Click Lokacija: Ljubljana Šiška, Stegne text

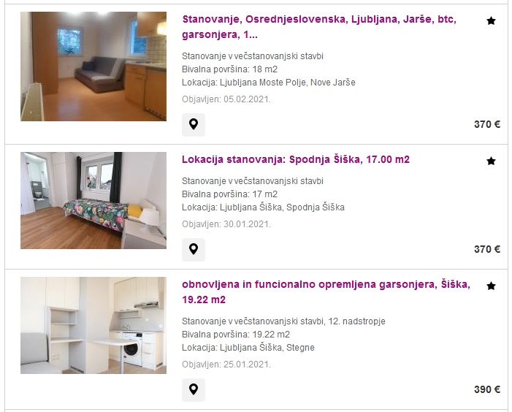coord(248,348)
